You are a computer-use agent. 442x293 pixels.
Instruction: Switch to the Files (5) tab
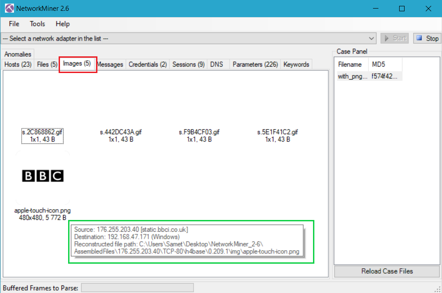(x=47, y=64)
